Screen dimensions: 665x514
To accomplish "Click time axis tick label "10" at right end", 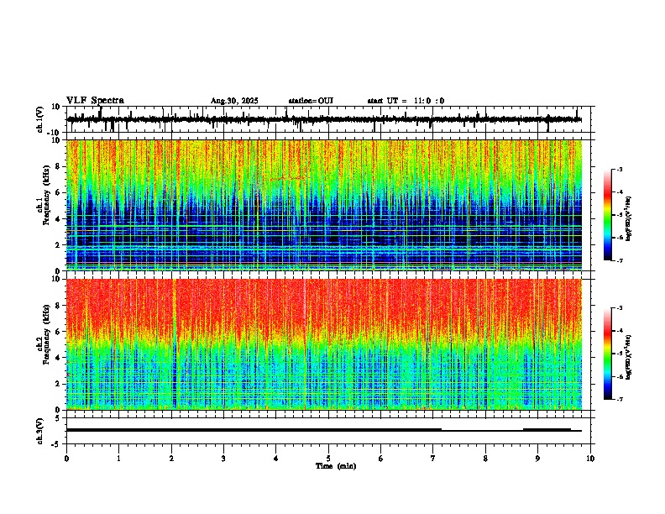I will click(x=590, y=459).
